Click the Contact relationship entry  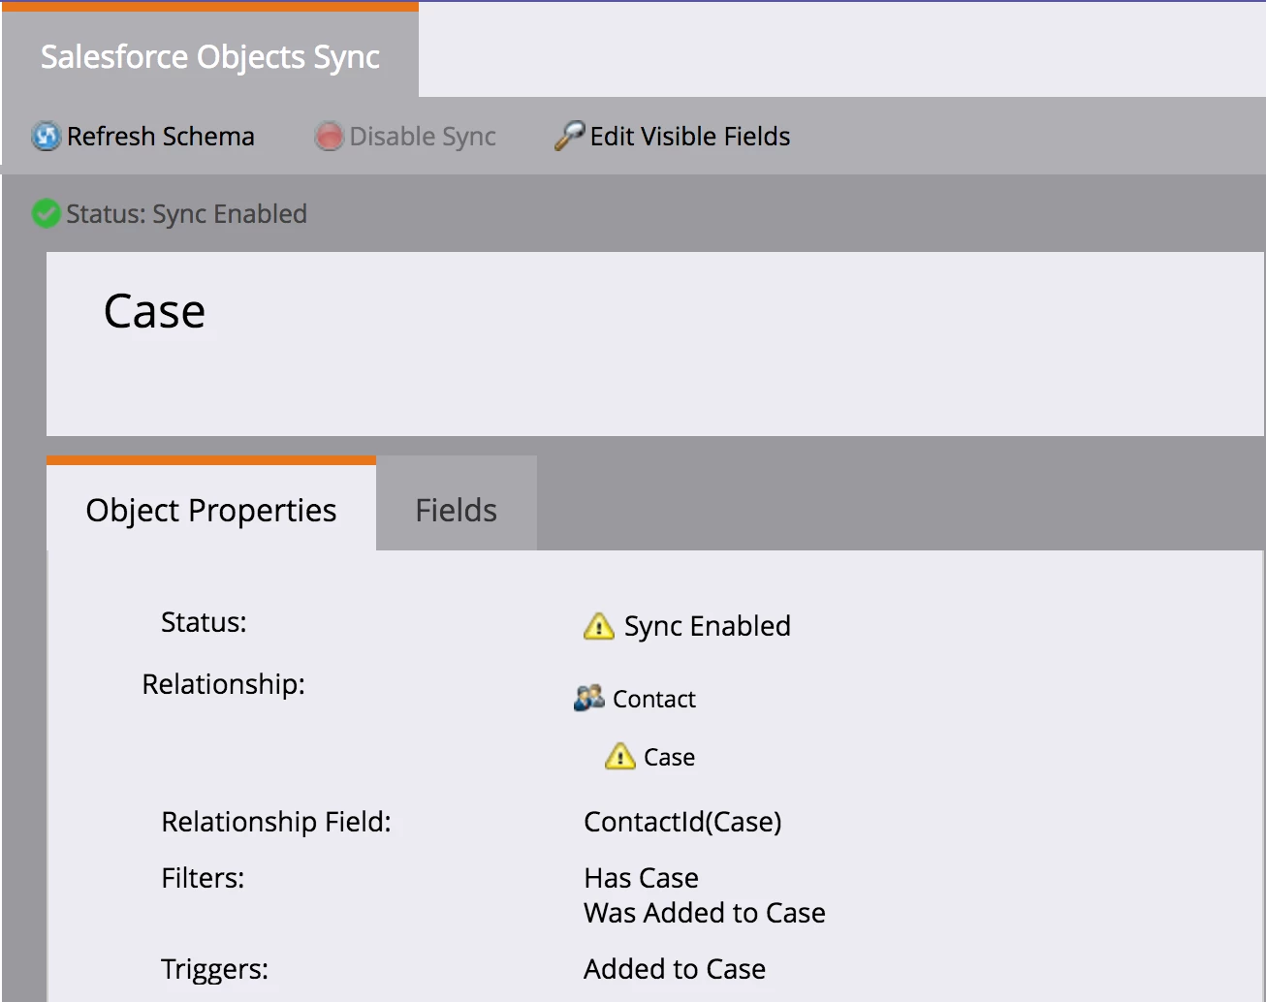(x=654, y=699)
